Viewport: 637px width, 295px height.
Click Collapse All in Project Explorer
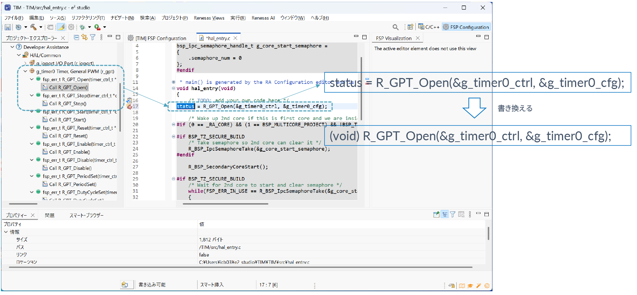(76, 37)
